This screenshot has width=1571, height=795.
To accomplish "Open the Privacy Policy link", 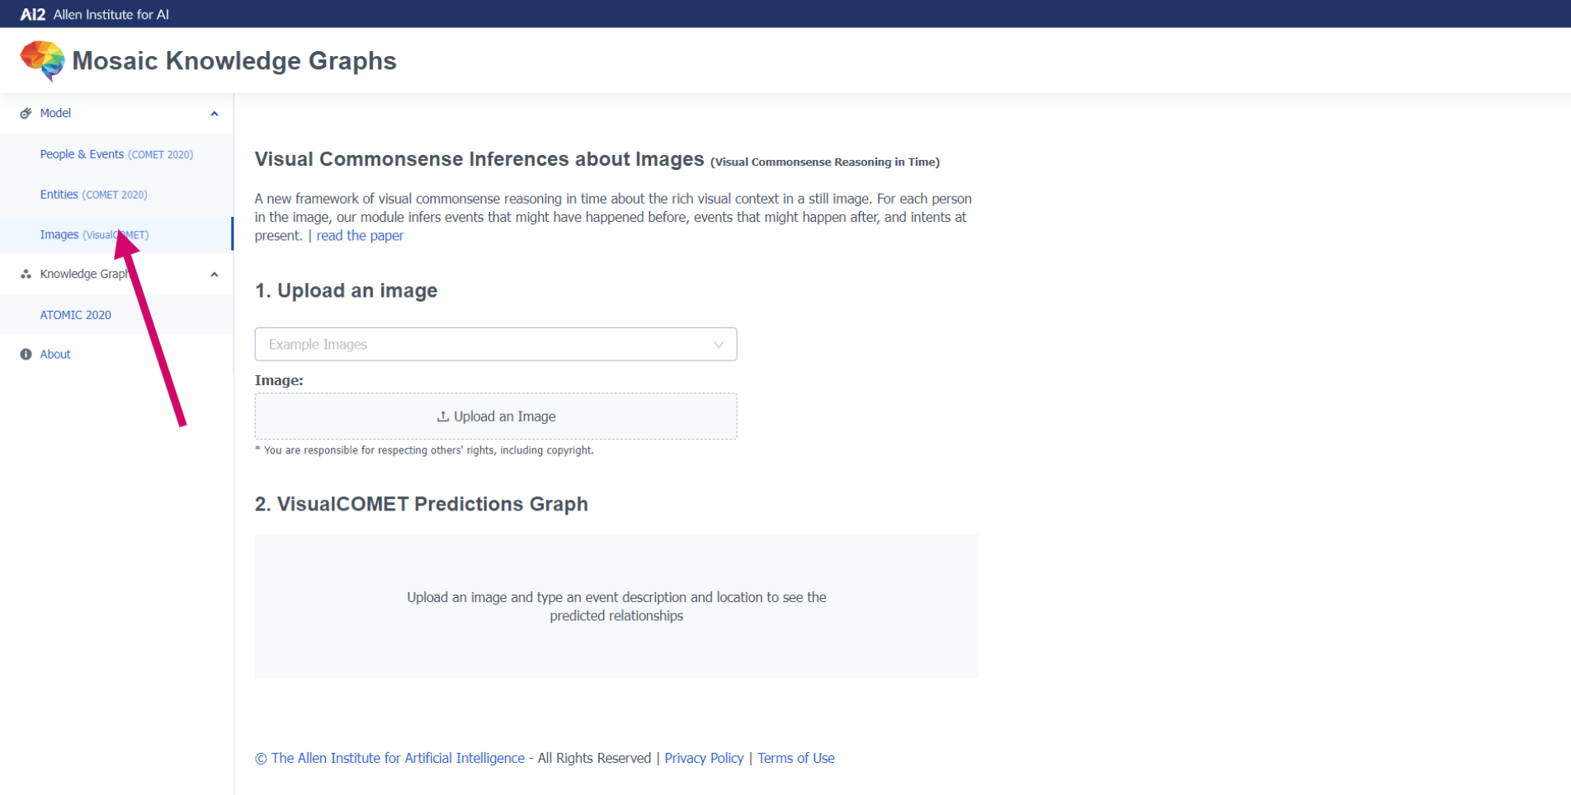I will (x=704, y=758).
